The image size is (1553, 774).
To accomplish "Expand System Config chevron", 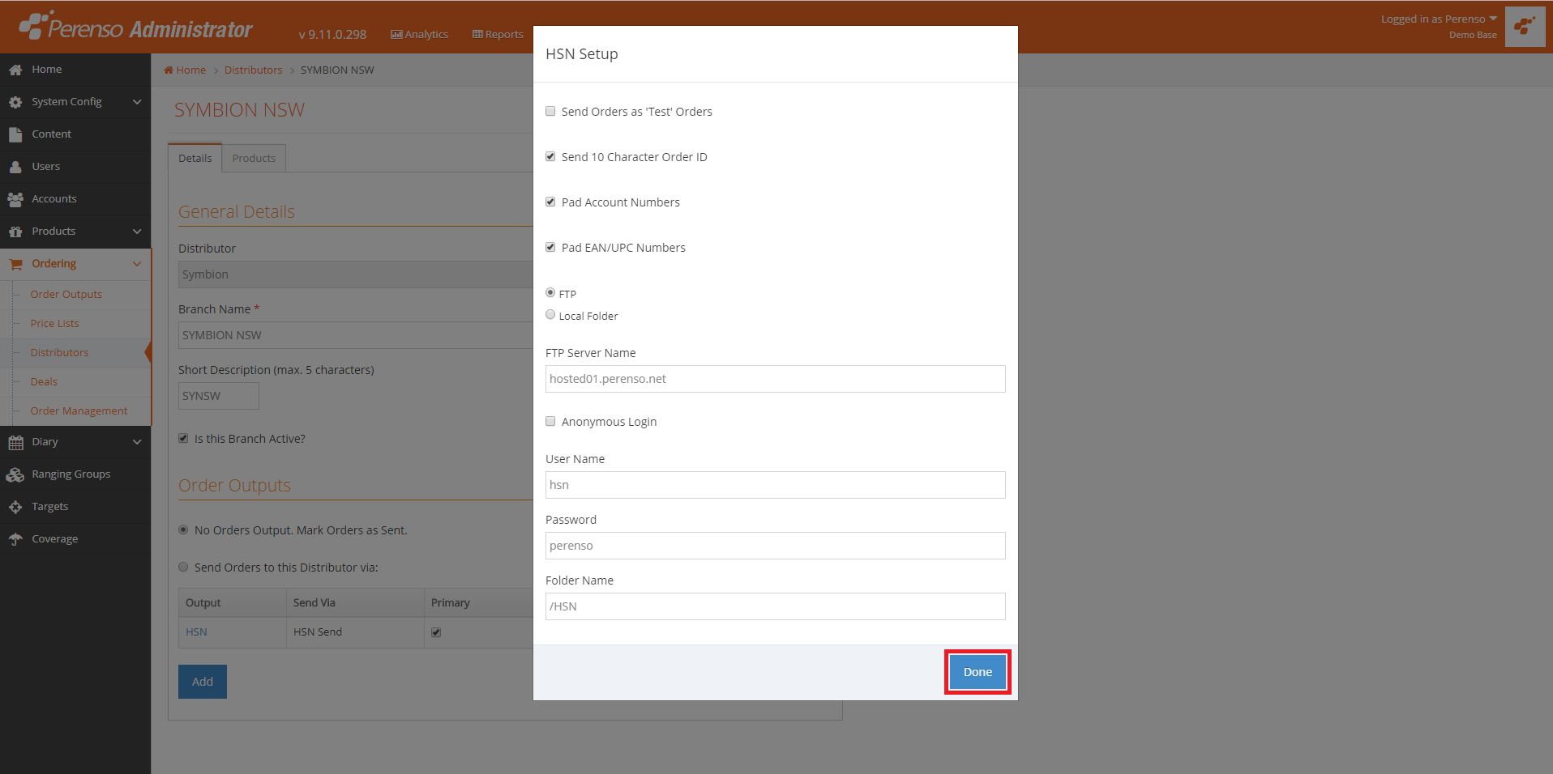I will tap(137, 102).
